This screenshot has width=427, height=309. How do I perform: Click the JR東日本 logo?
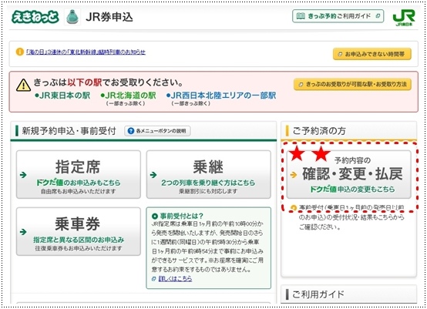click(x=404, y=18)
